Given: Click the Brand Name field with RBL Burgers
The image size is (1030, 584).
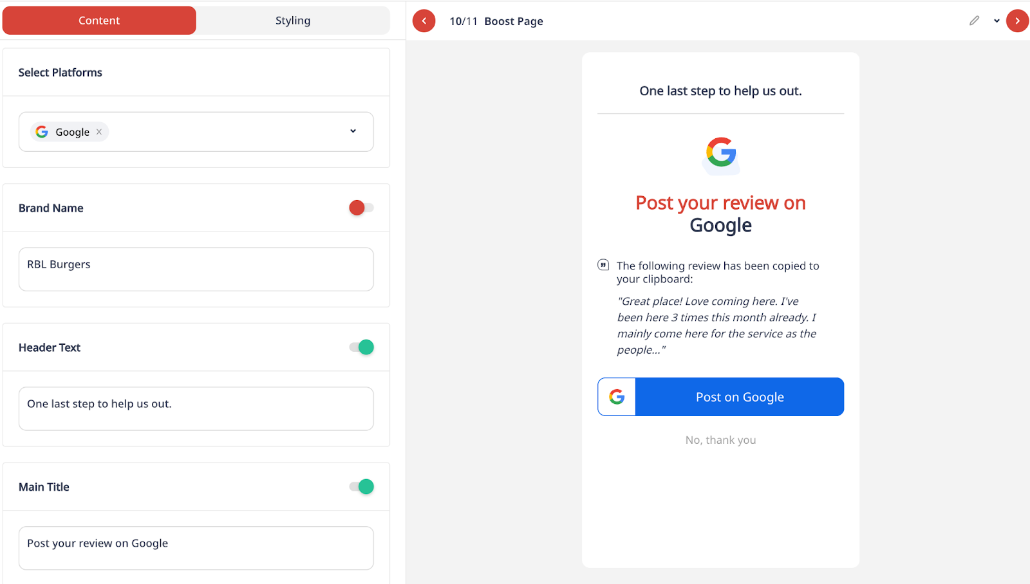Looking at the screenshot, I should click(196, 269).
